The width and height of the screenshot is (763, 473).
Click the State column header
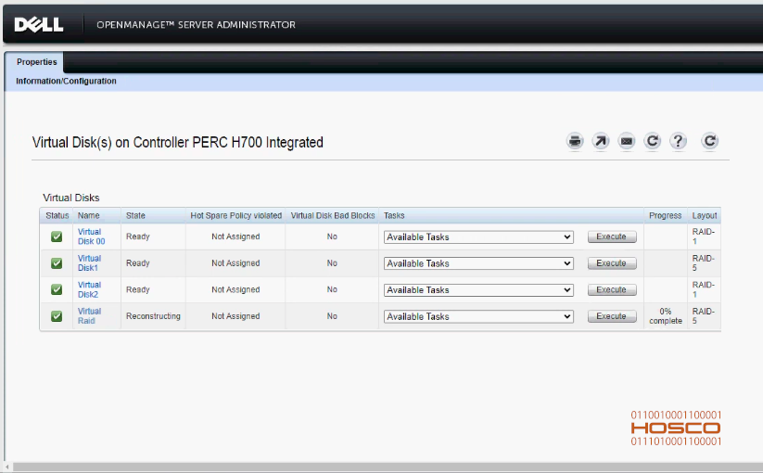pyautogui.click(x=135, y=215)
